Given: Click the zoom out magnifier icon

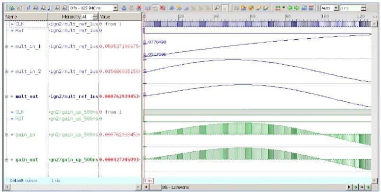Looking at the screenshot, I should click(x=43, y=8).
